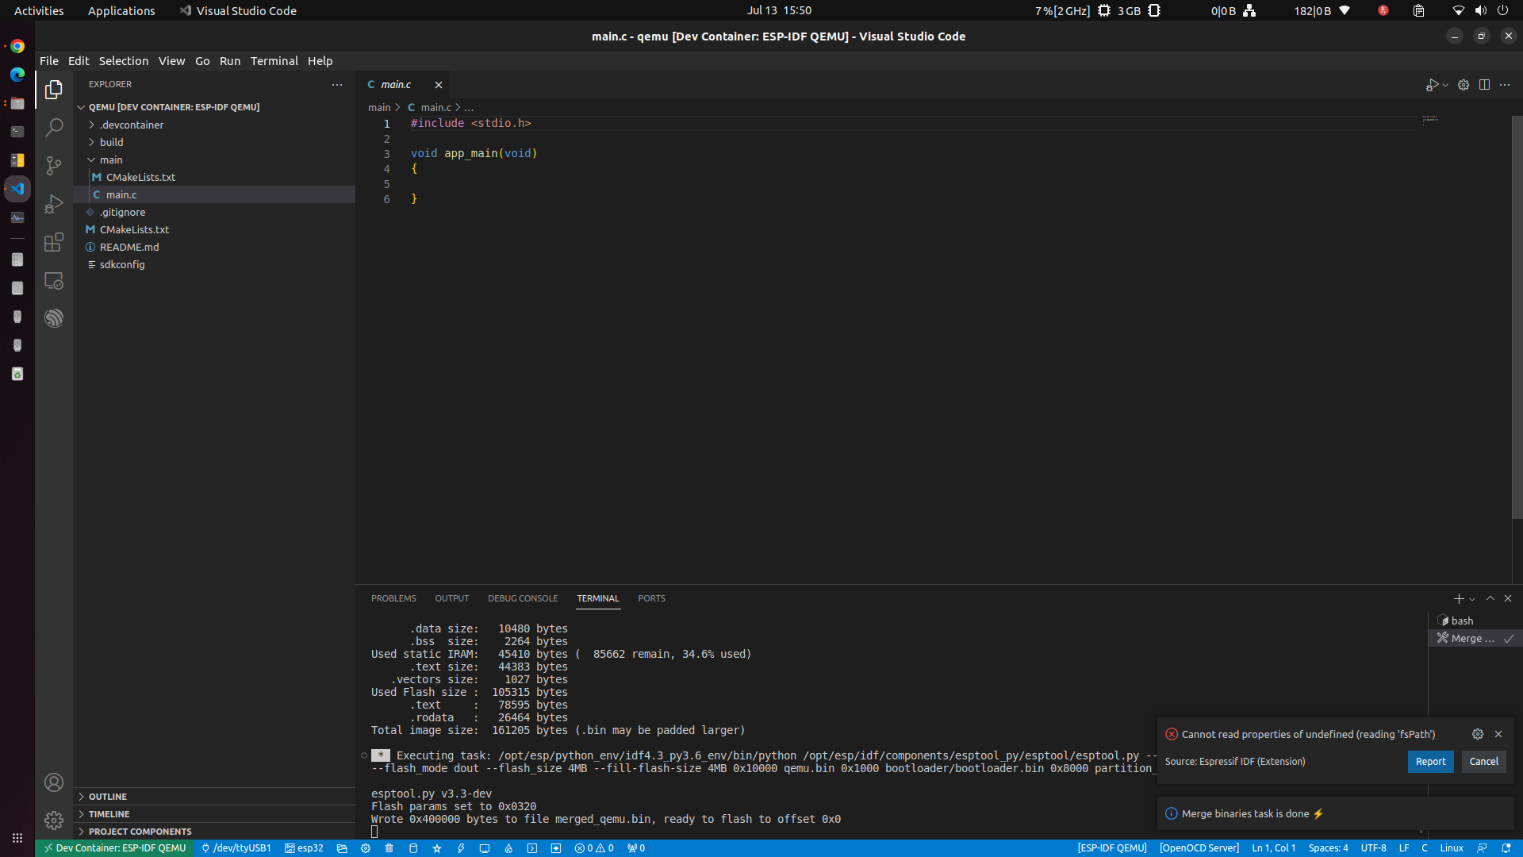Open the Espressif ESP-IDF explorer view
The image size is (1523, 857).
pos(53,317)
